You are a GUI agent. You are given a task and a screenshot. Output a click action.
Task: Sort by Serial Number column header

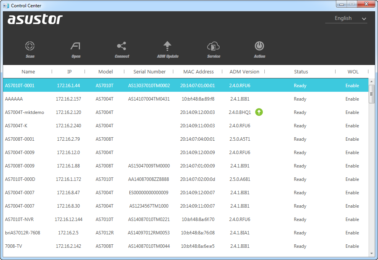[150, 71]
